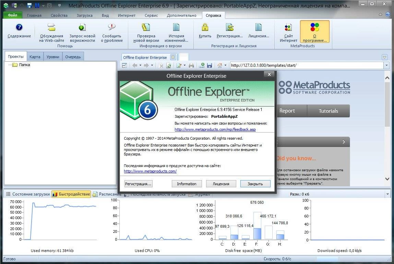Click Лицензия button in About dialog
This screenshot has height=264, width=394.
[x=221, y=184]
